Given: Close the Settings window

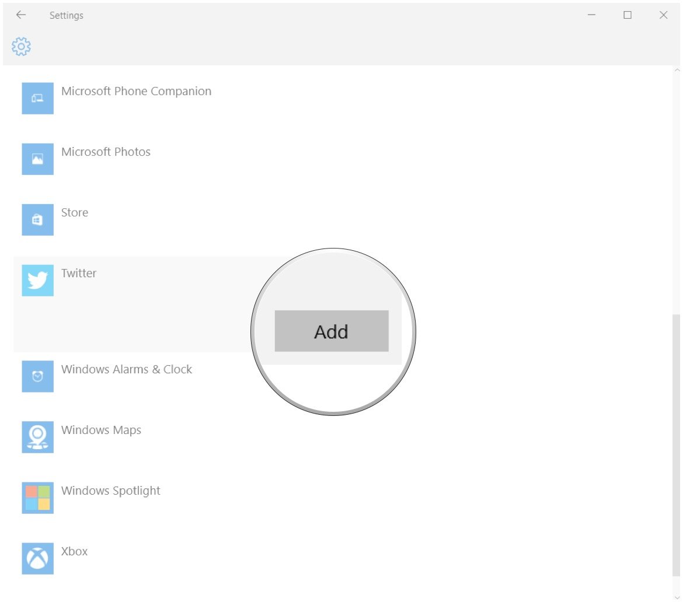Looking at the screenshot, I should (x=663, y=15).
